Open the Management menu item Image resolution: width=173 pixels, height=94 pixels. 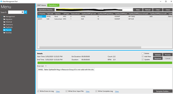pos(10,17)
